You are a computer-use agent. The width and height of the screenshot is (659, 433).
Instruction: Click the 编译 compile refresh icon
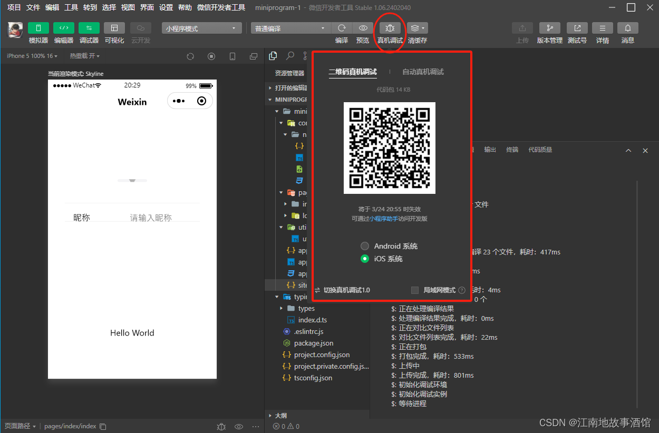tap(342, 28)
